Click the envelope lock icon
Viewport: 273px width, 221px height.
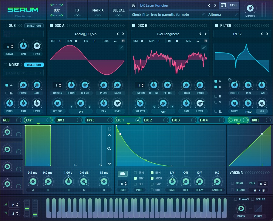click(x=109, y=129)
